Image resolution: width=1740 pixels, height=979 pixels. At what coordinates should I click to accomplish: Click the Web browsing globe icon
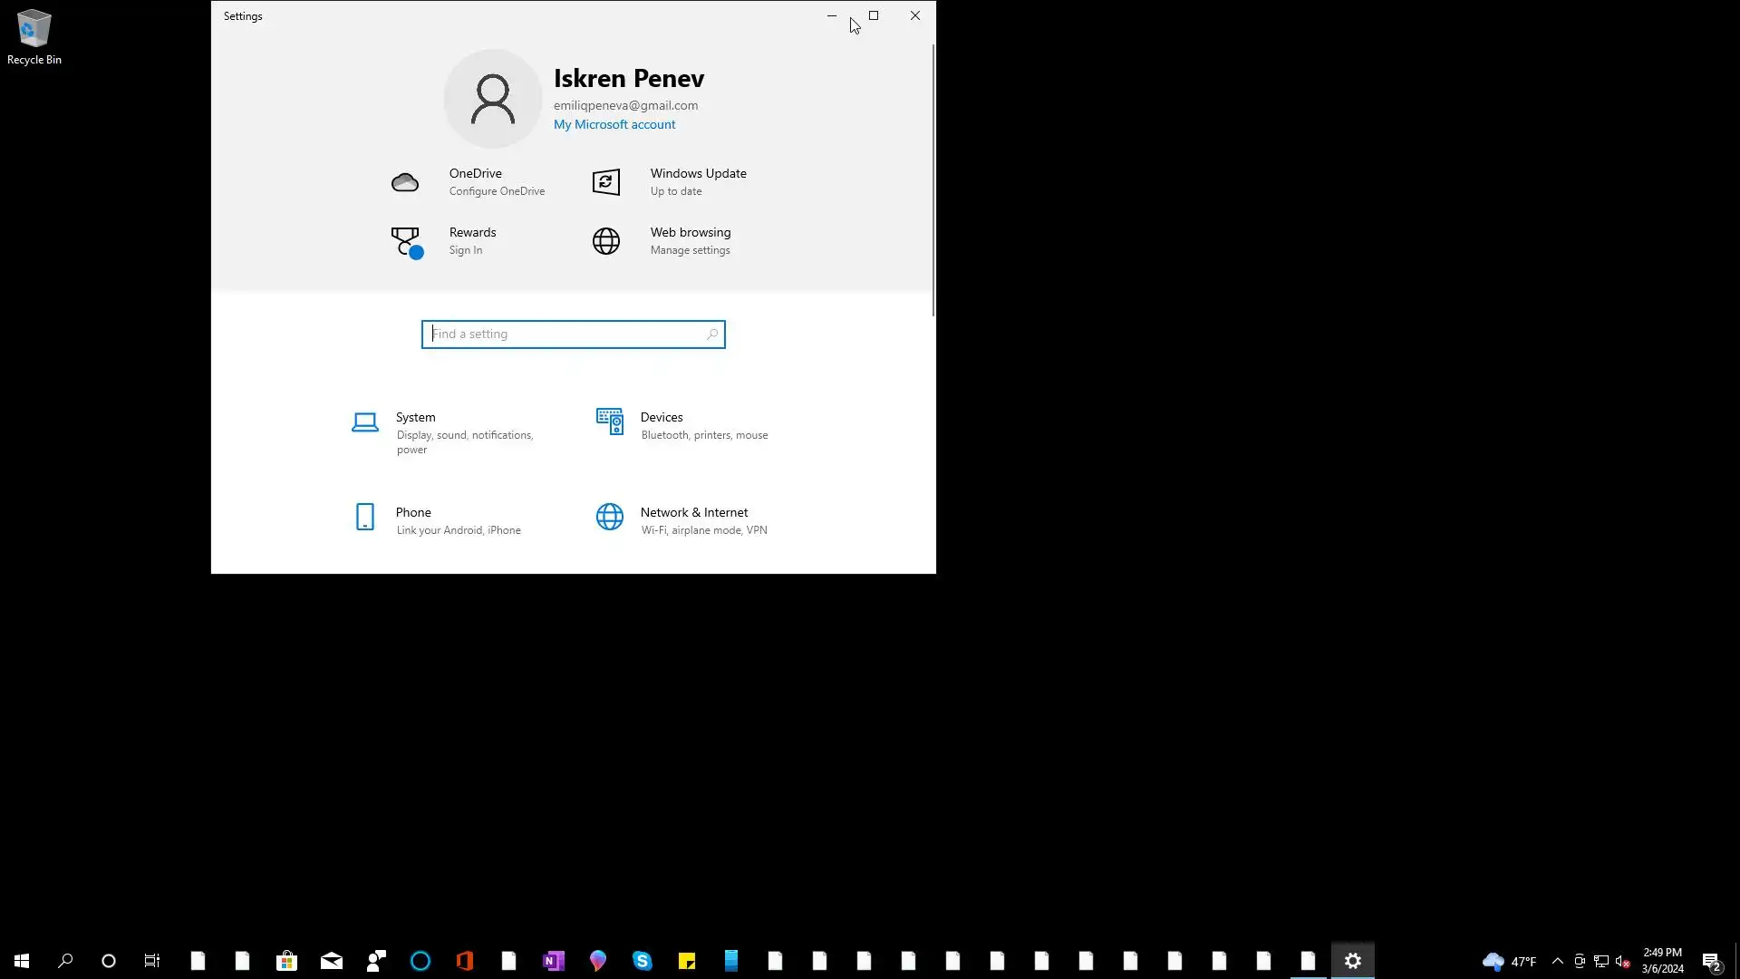606,241
